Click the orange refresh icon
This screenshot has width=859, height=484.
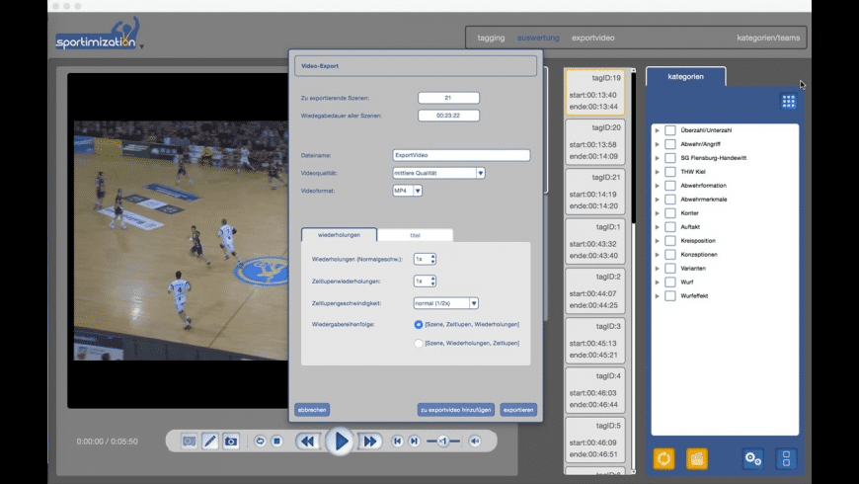pyautogui.click(x=664, y=458)
